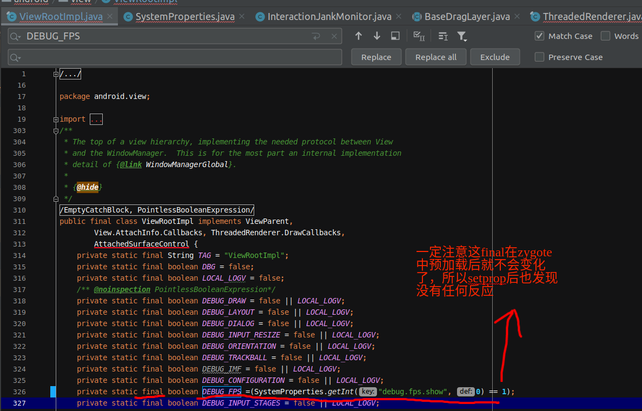The image size is (642, 411).
Task: Go to previous occurrence arrow
Action: (x=359, y=36)
